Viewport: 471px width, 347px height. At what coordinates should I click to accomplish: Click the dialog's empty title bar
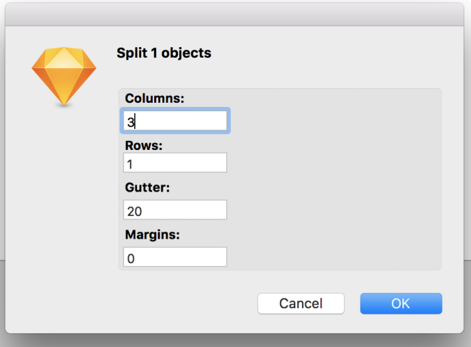pos(234,15)
